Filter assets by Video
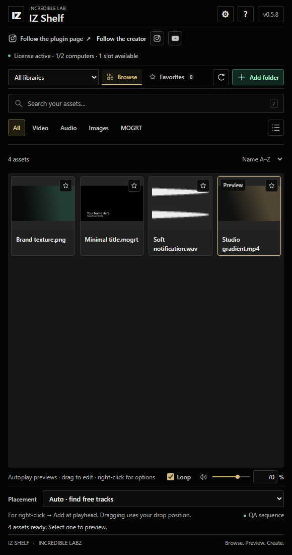 [40, 128]
